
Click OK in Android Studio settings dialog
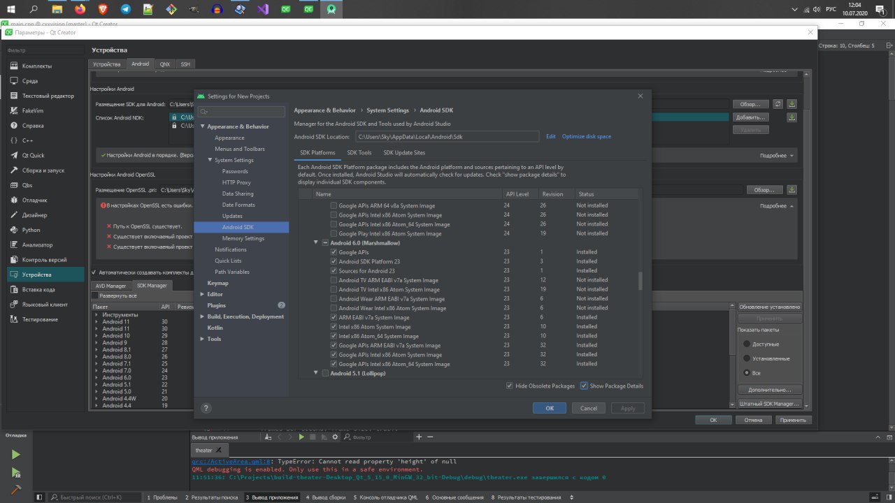tap(550, 408)
